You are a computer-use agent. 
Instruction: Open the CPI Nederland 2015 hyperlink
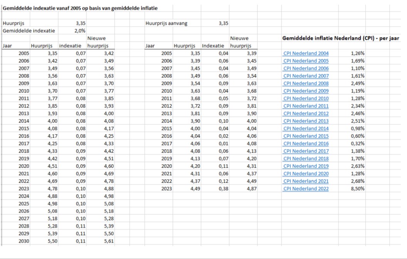[306, 136]
